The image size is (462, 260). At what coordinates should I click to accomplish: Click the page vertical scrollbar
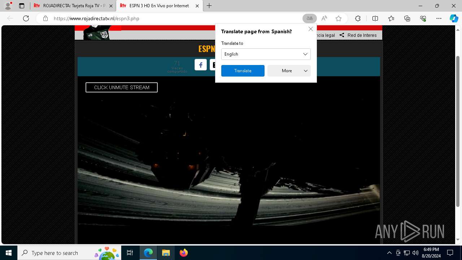click(x=458, y=132)
